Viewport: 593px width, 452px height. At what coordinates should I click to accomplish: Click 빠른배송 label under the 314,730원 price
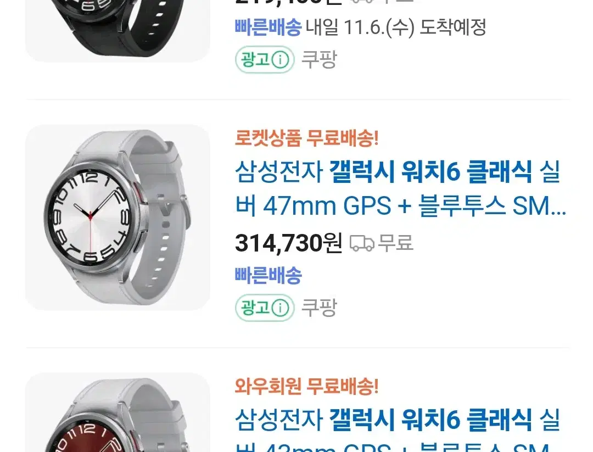pyautogui.click(x=268, y=275)
